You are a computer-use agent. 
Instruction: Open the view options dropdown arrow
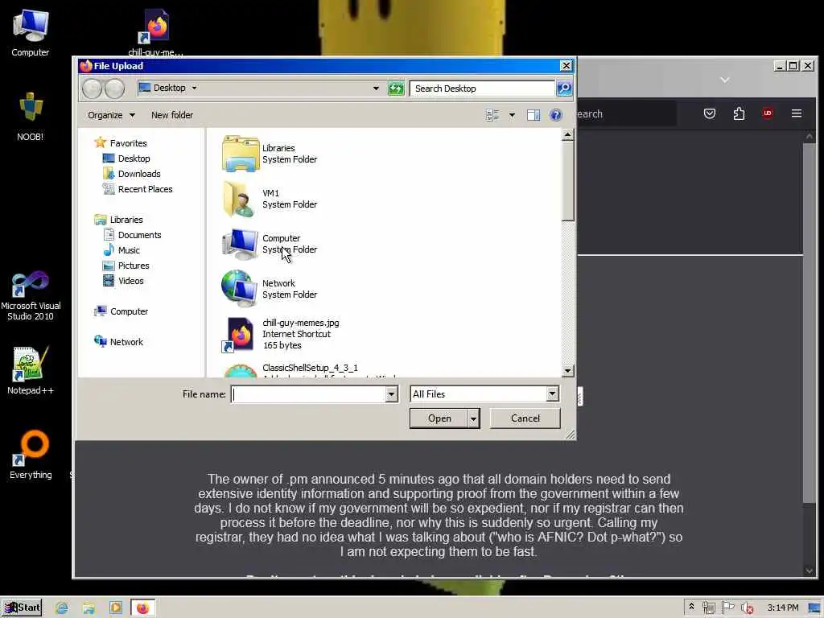512,115
